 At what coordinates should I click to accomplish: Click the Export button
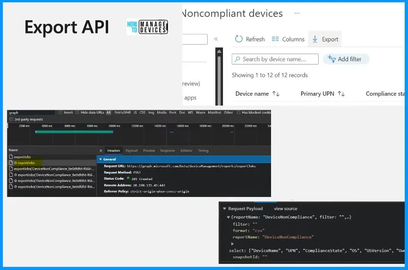click(325, 39)
